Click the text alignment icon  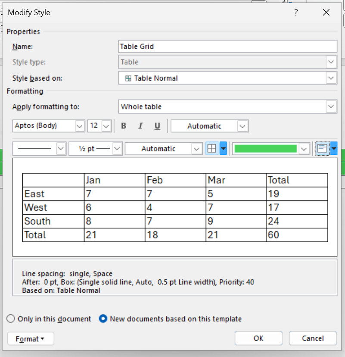(323, 148)
